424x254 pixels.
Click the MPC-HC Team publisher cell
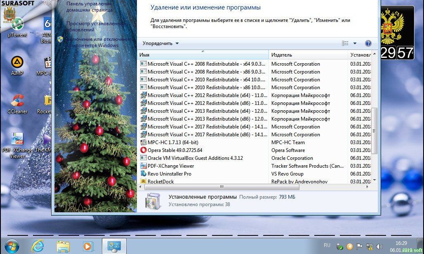pos(288,142)
